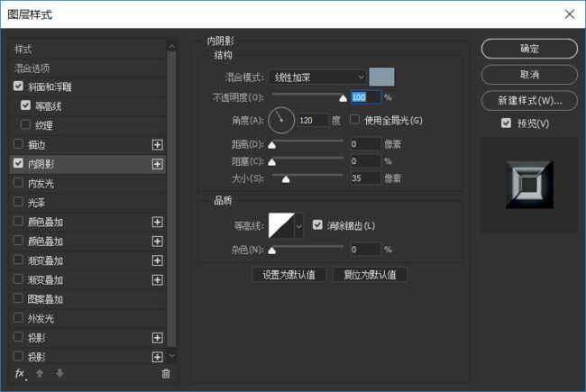Enable the 图案叠加 checkbox
Screen dimensions: 586x392
pos(18,298)
